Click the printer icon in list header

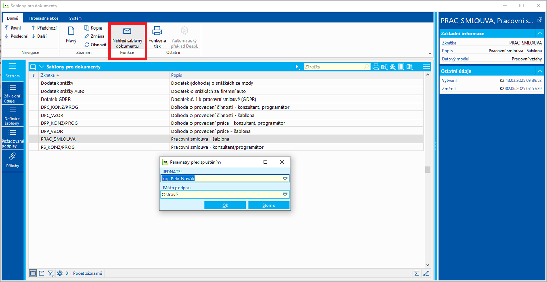(x=376, y=67)
